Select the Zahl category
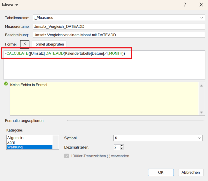The width and height of the screenshot is (208, 181). [x=11, y=143]
